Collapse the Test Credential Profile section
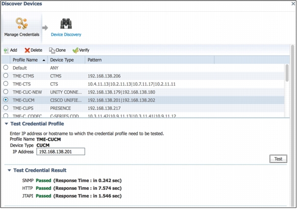This screenshot has height=209, width=297. [6, 124]
